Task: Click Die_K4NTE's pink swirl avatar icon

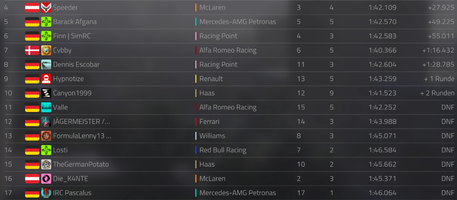Action: click(46, 179)
